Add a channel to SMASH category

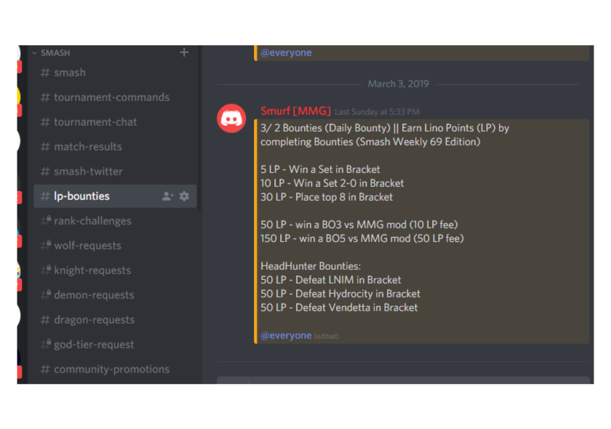coord(184,52)
